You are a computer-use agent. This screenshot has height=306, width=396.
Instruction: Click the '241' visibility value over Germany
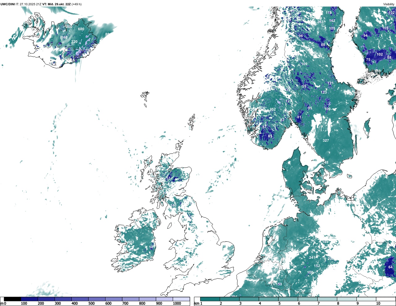(x=312, y=258)
